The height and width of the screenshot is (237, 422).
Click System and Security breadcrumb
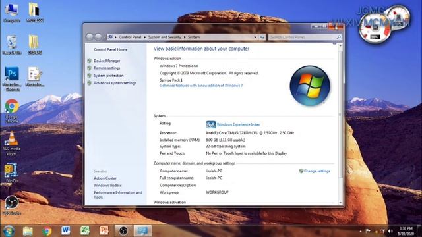tap(164, 37)
